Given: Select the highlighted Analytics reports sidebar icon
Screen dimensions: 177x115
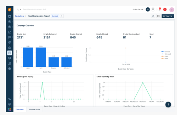Looking at the screenshot, I should (10, 53).
